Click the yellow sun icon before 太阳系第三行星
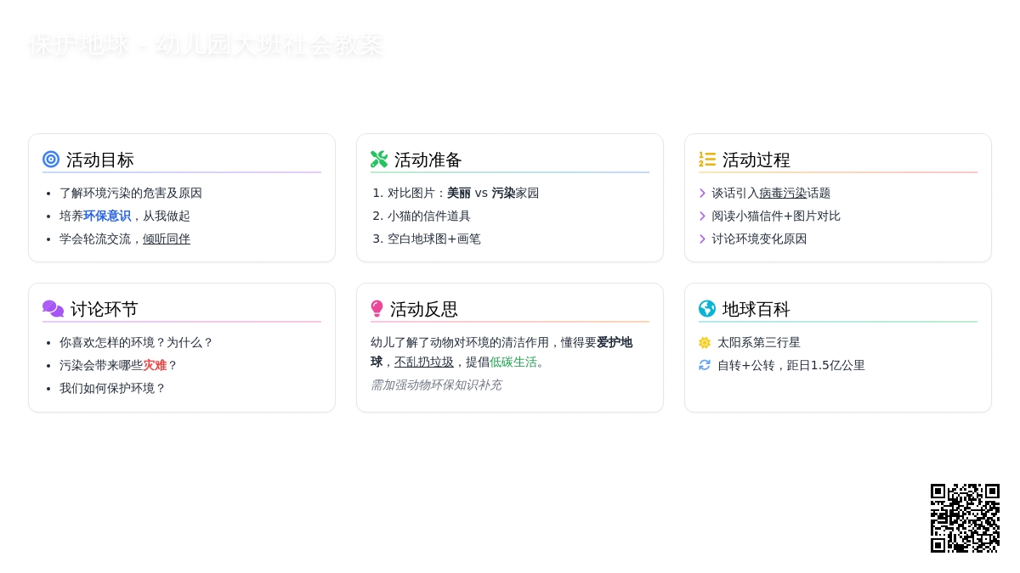This screenshot has width=1020, height=573. coord(705,343)
